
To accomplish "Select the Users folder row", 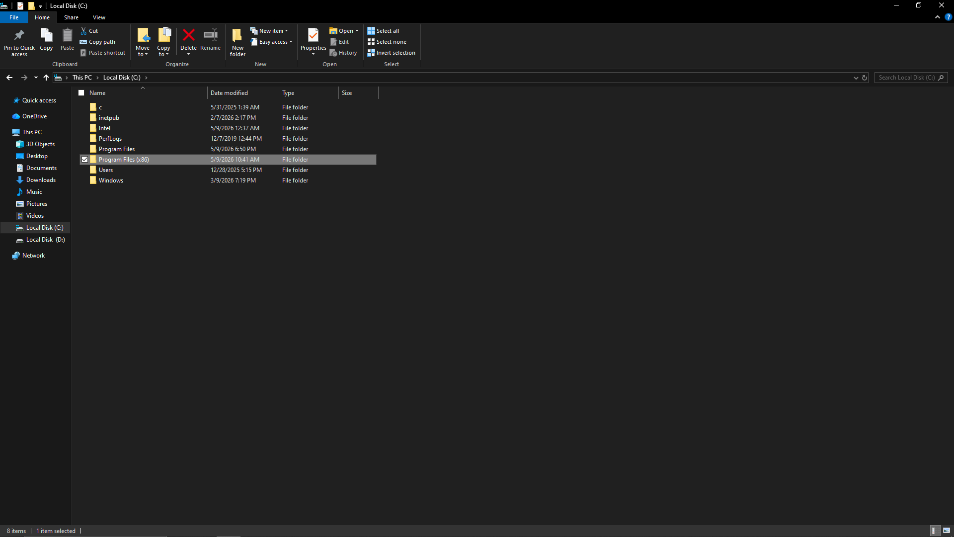I will pos(228,170).
